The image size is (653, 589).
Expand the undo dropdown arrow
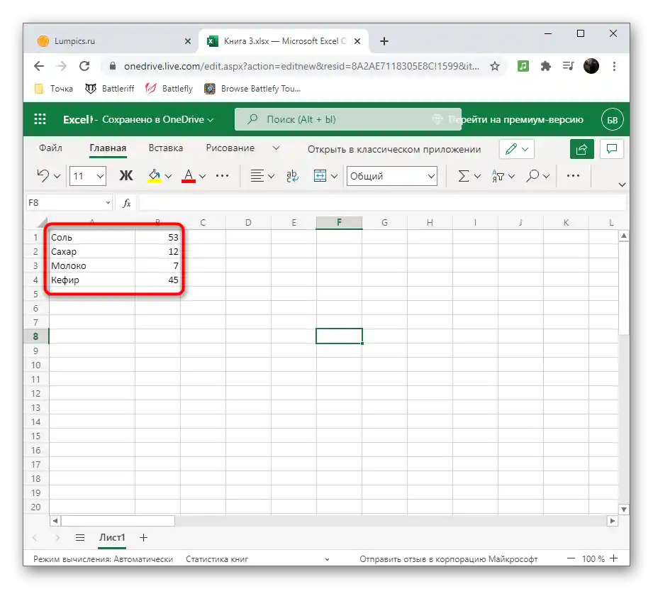(x=57, y=176)
